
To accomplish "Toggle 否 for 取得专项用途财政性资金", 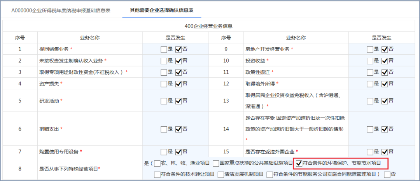I will [178, 72].
